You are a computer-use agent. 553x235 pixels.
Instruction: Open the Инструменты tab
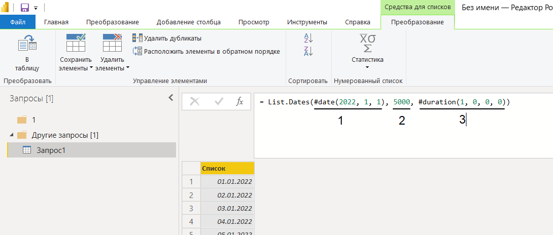pyautogui.click(x=307, y=22)
